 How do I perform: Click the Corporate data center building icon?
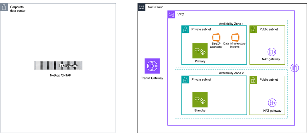[4, 7]
